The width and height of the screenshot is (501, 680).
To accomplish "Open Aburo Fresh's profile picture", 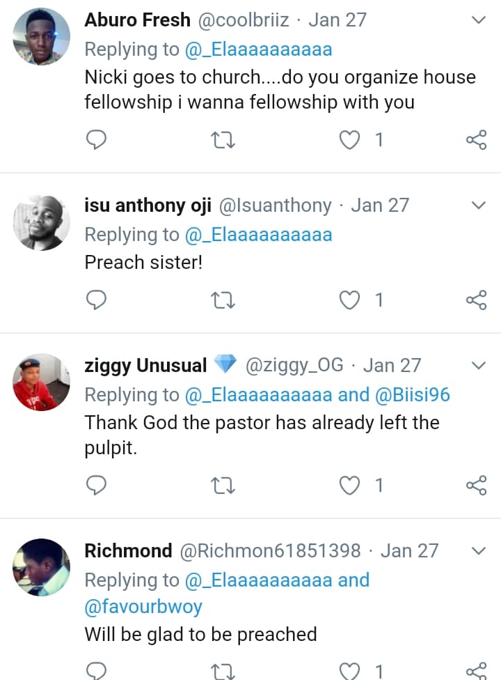I will coord(42,37).
